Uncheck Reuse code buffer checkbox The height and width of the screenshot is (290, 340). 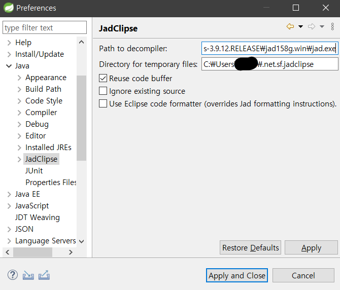pos(103,78)
